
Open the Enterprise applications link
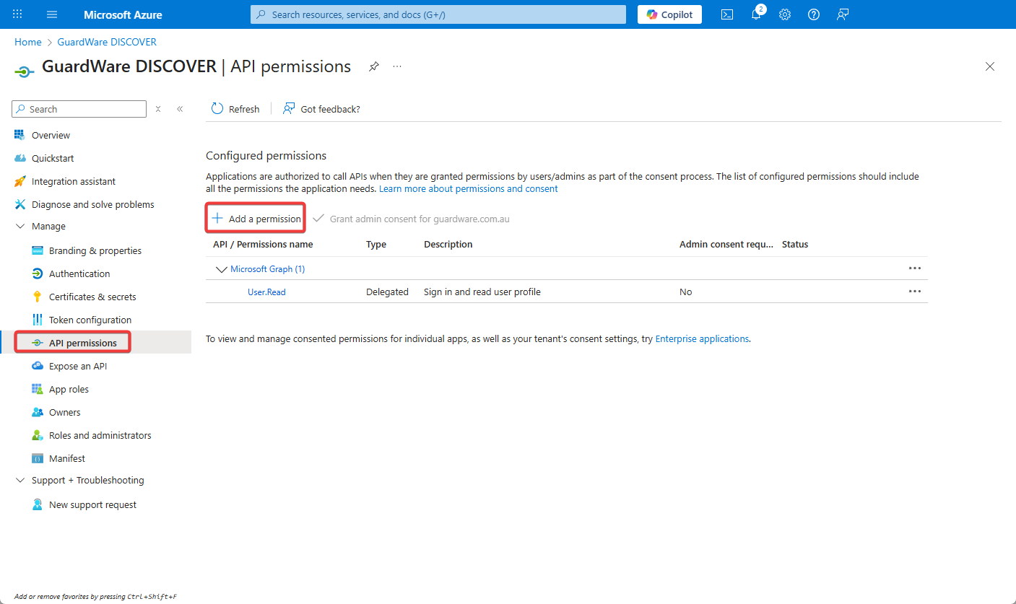click(x=701, y=338)
